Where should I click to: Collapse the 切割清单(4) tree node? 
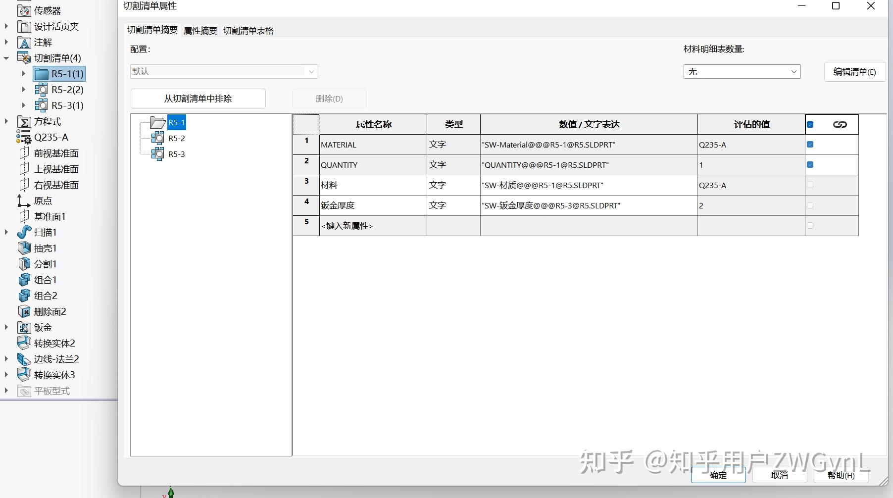click(6, 58)
